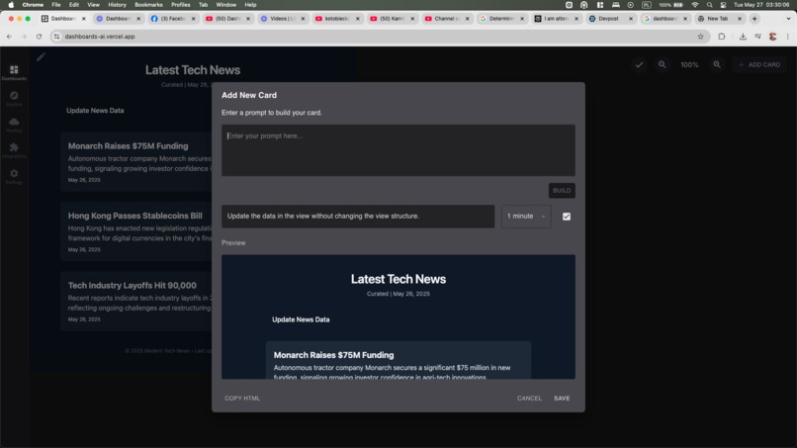Click the checkmark icon in dashboard toolbar
This screenshot has width=797, height=448.
639,64
